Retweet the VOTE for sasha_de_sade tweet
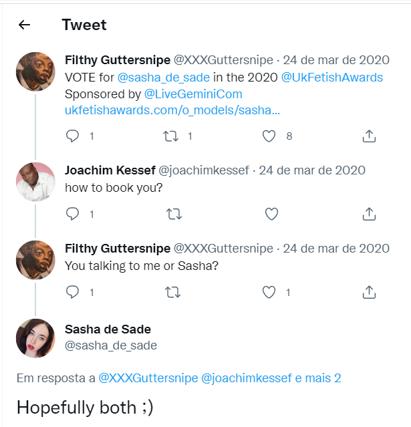This screenshot has height=427, width=411. click(172, 136)
